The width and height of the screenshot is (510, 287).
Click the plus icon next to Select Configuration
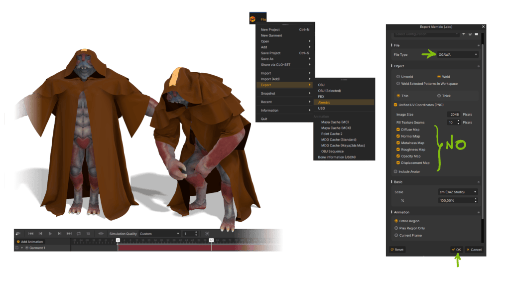pyautogui.click(x=464, y=34)
